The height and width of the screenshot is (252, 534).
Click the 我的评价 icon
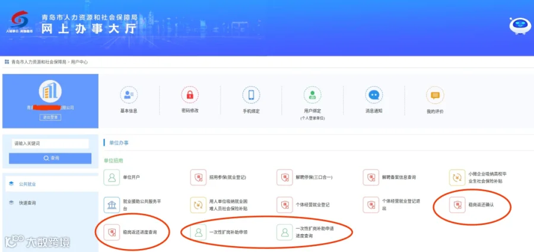pyautogui.click(x=436, y=95)
